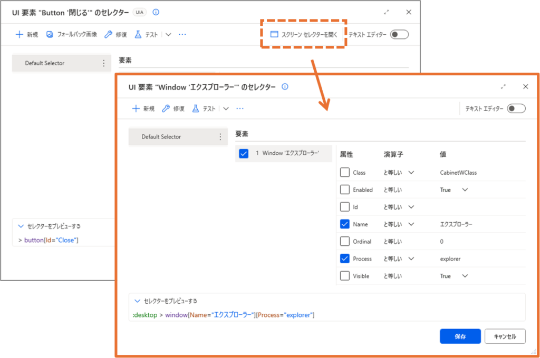
Task: Expand テスト dropdown arrow in Button selector window
Action: [168, 34]
